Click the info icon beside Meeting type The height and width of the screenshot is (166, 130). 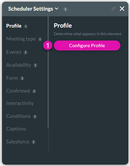click(x=40, y=39)
